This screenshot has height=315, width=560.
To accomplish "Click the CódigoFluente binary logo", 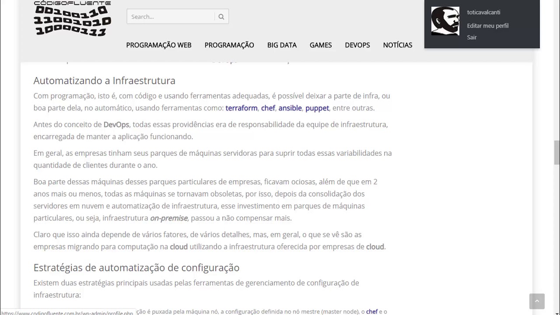I will 73,18.
